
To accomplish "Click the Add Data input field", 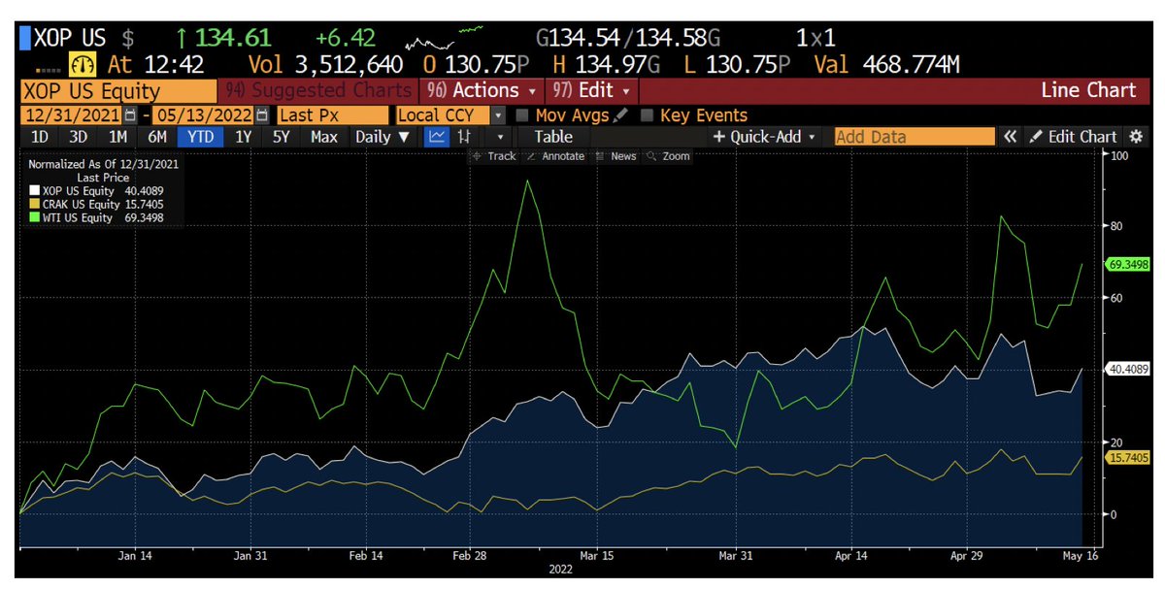I will click(915, 137).
